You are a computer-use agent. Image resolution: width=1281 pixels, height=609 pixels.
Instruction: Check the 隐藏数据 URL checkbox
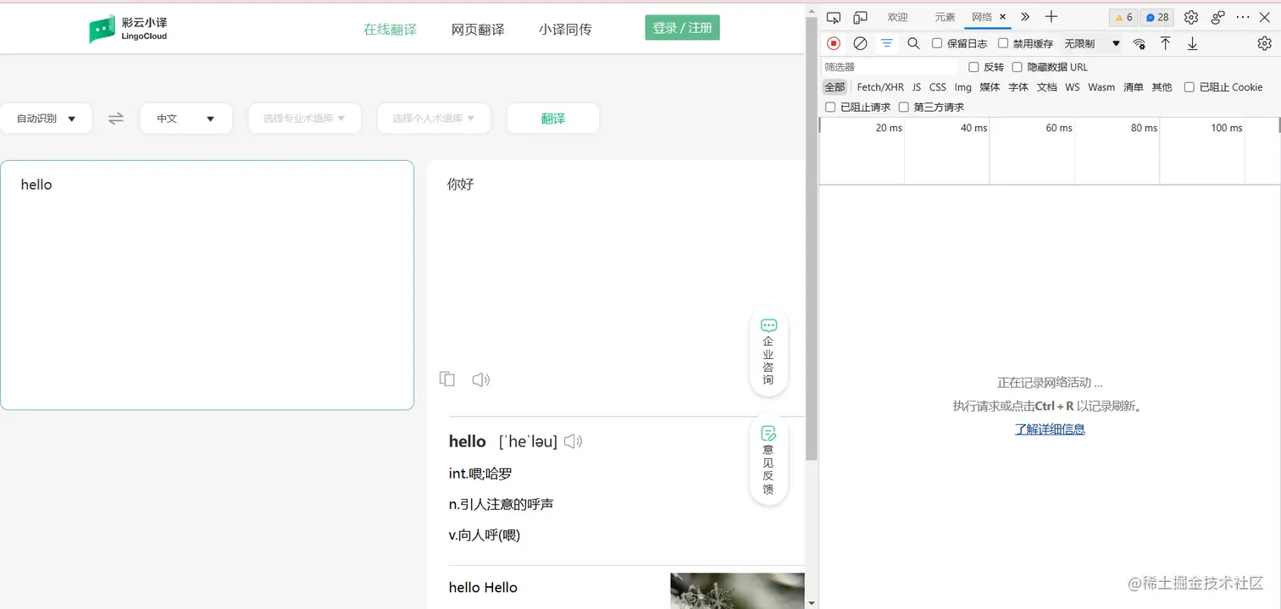tap(1018, 67)
